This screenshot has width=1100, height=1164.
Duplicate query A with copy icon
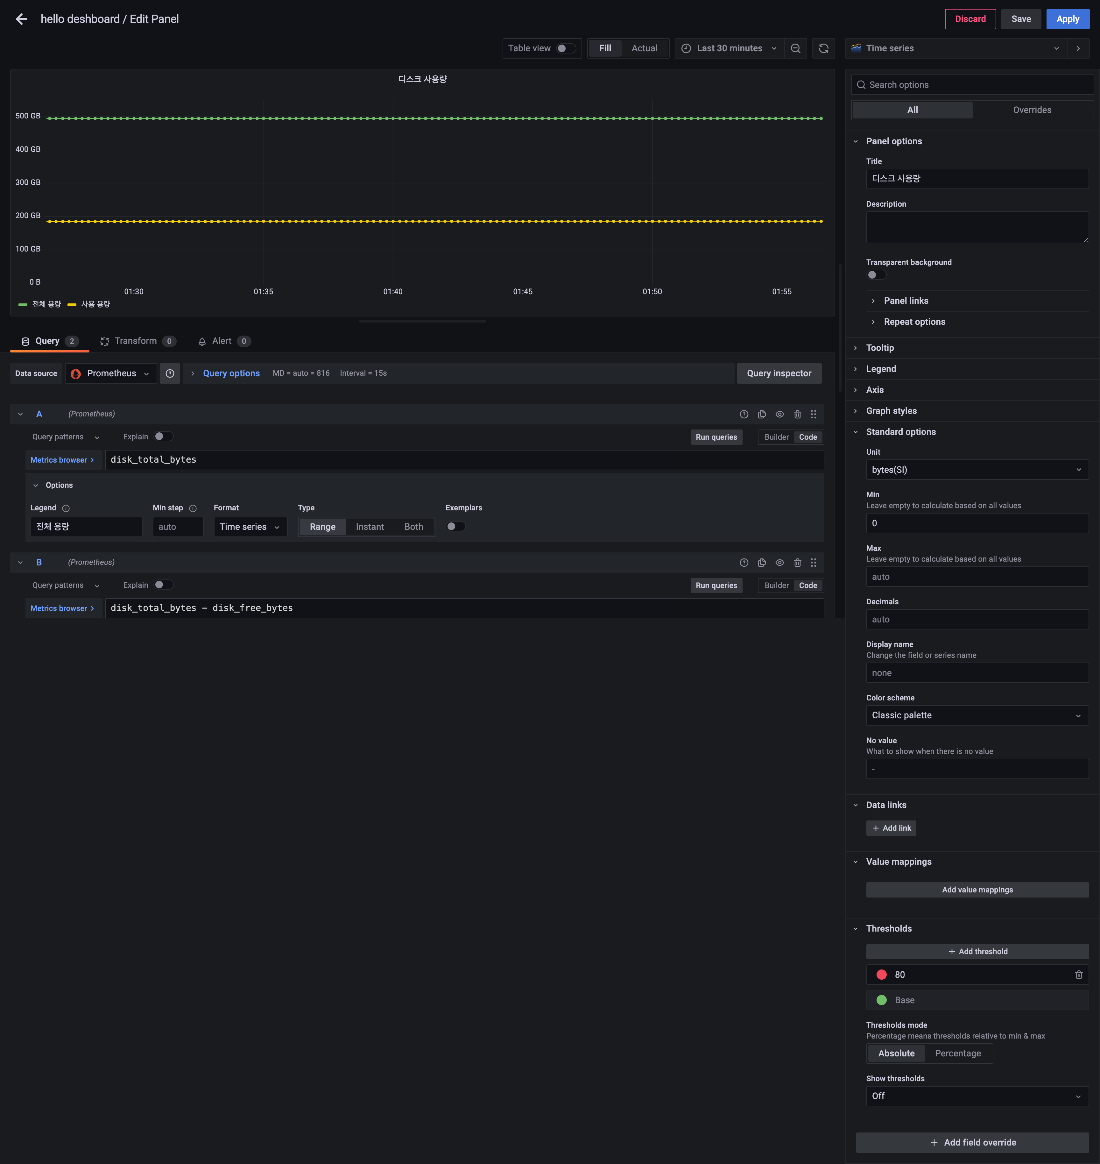762,414
